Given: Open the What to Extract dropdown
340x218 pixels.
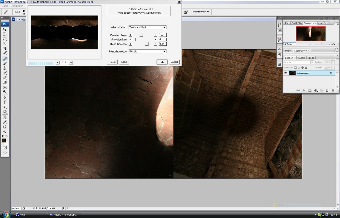Looking at the screenshot, I should pyautogui.click(x=164, y=28).
